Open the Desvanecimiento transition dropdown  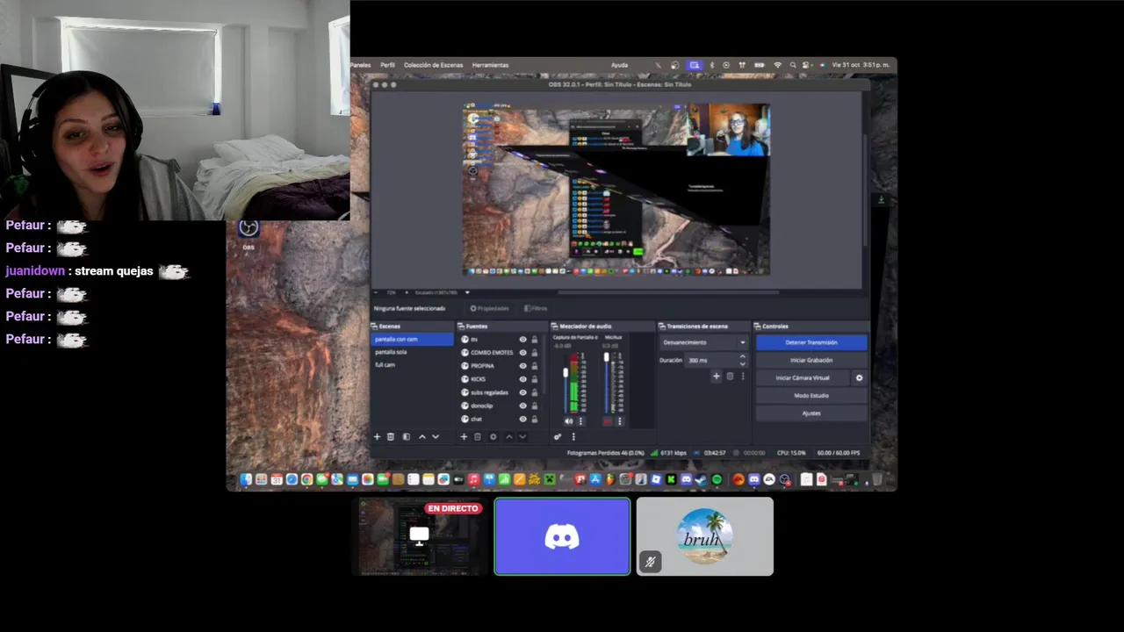[704, 342]
